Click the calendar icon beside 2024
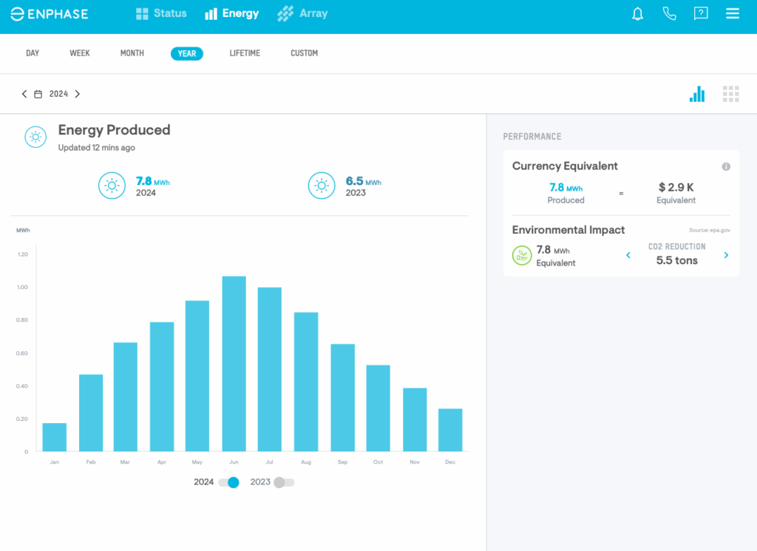Viewport: 757px width, 551px height. [38, 95]
